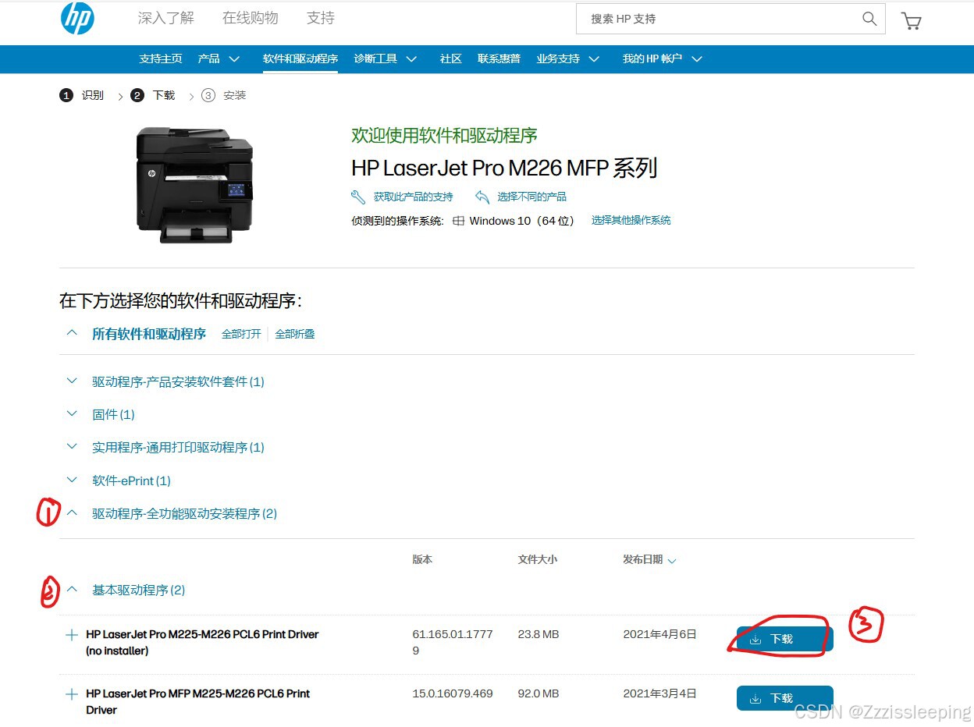Viewport: 974px width, 727px height.
Task: Click the arrow icon next to 选择不同的产品
Action: (x=482, y=197)
